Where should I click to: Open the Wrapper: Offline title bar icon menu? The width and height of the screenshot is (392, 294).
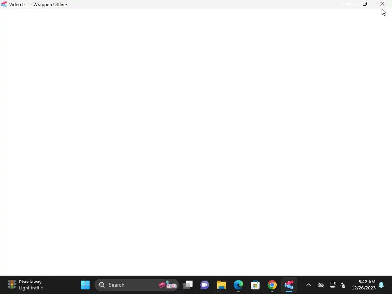coord(4,4)
